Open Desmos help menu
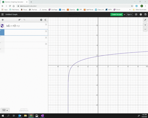Image resolution: width=148 pixels, height=118 pixels. 141,14
